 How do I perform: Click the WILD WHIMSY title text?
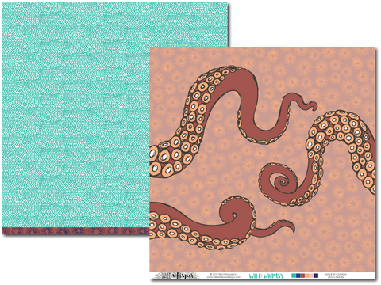[266, 276]
